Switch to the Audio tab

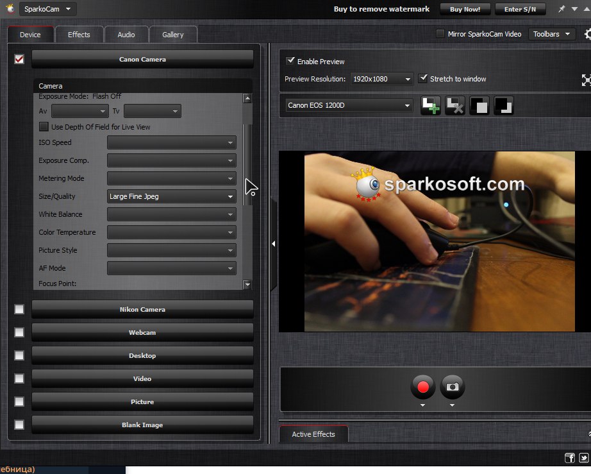pyautogui.click(x=126, y=35)
